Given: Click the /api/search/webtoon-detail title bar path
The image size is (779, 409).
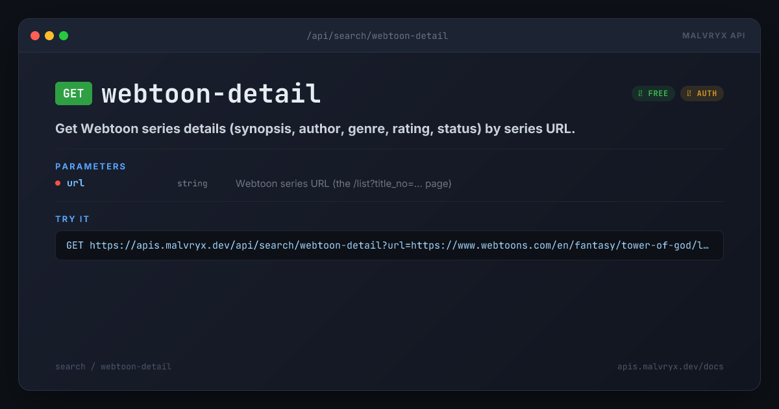Looking at the screenshot, I should click(x=377, y=36).
